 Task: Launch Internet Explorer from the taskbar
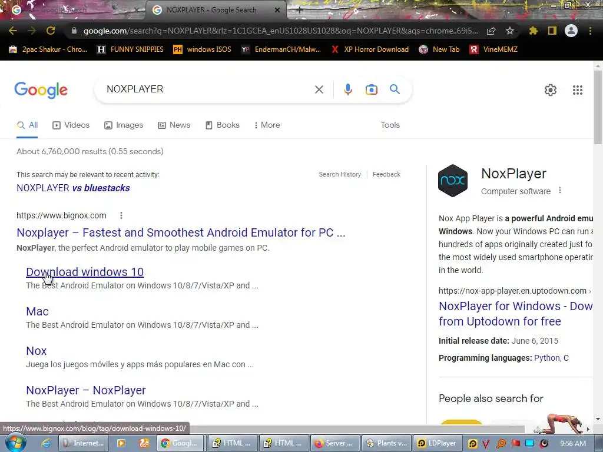pos(46,443)
